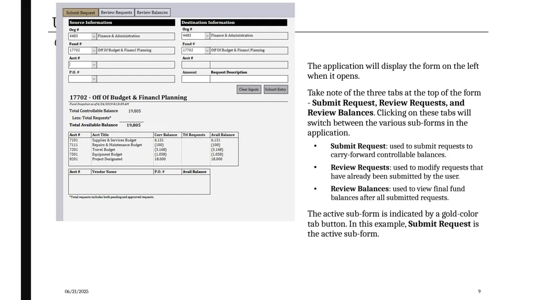Screen dimensions: 534x300
Task: Select the Submit Request tab
Action: point(81,13)
